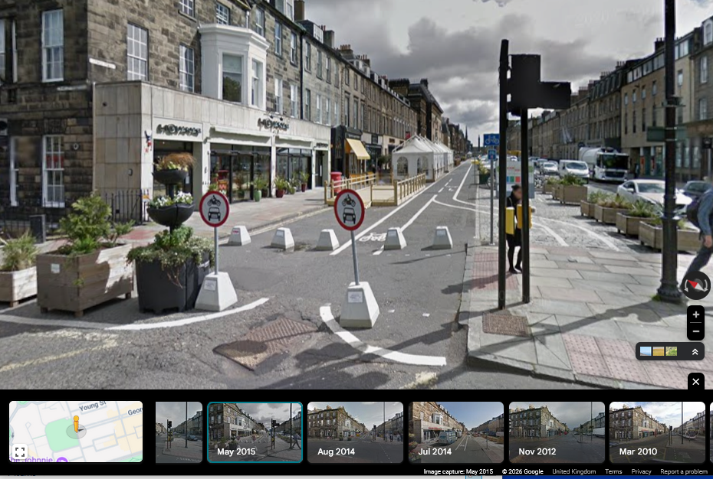The height and width of the screenshot is (479, 713).
Task: Select the green landscape imagery thumbnail
Action: tap(672, 351)
